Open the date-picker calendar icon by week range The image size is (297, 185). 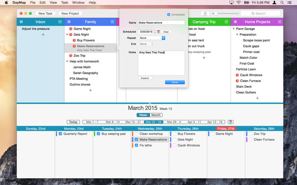pyautogui.click(x=231, y=122)
